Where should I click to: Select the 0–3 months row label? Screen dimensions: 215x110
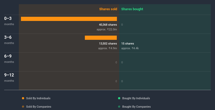coord(9,21)
